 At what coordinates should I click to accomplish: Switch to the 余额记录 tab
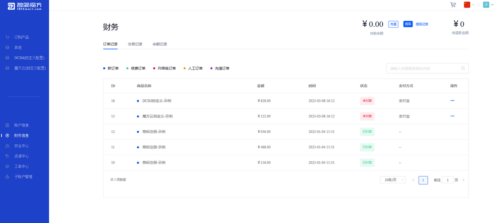[160, 44]
